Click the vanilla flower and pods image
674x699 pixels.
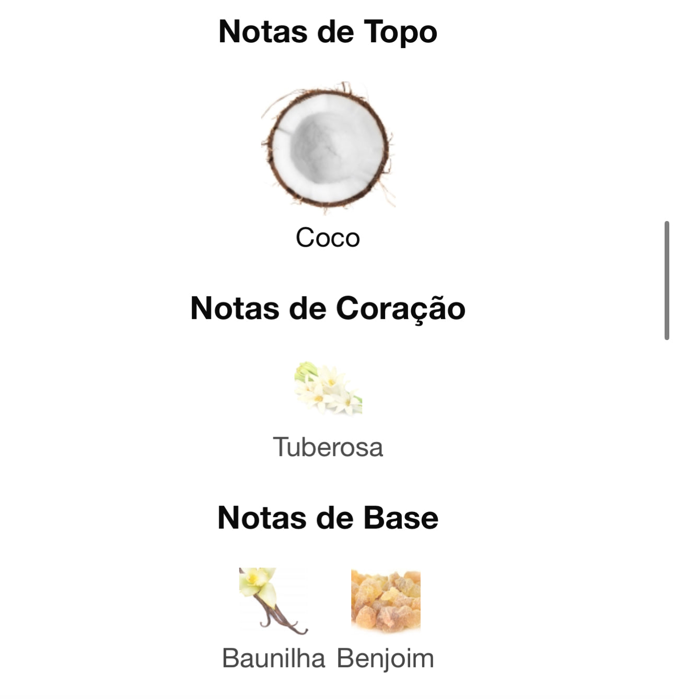tap(273, 601)
